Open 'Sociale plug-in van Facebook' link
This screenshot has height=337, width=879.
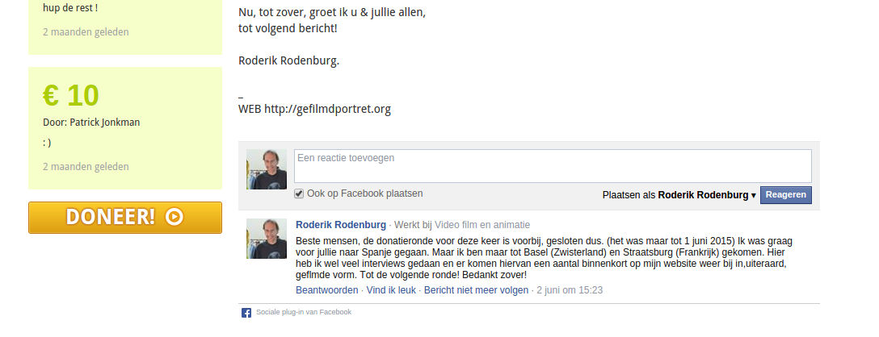click(x=303, y=312)
